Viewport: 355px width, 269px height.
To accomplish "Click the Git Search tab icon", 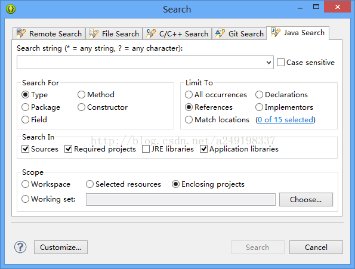I will click(220, 33).
